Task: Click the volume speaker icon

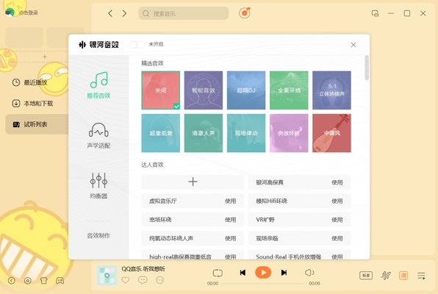Action: (x=309, y=273)
